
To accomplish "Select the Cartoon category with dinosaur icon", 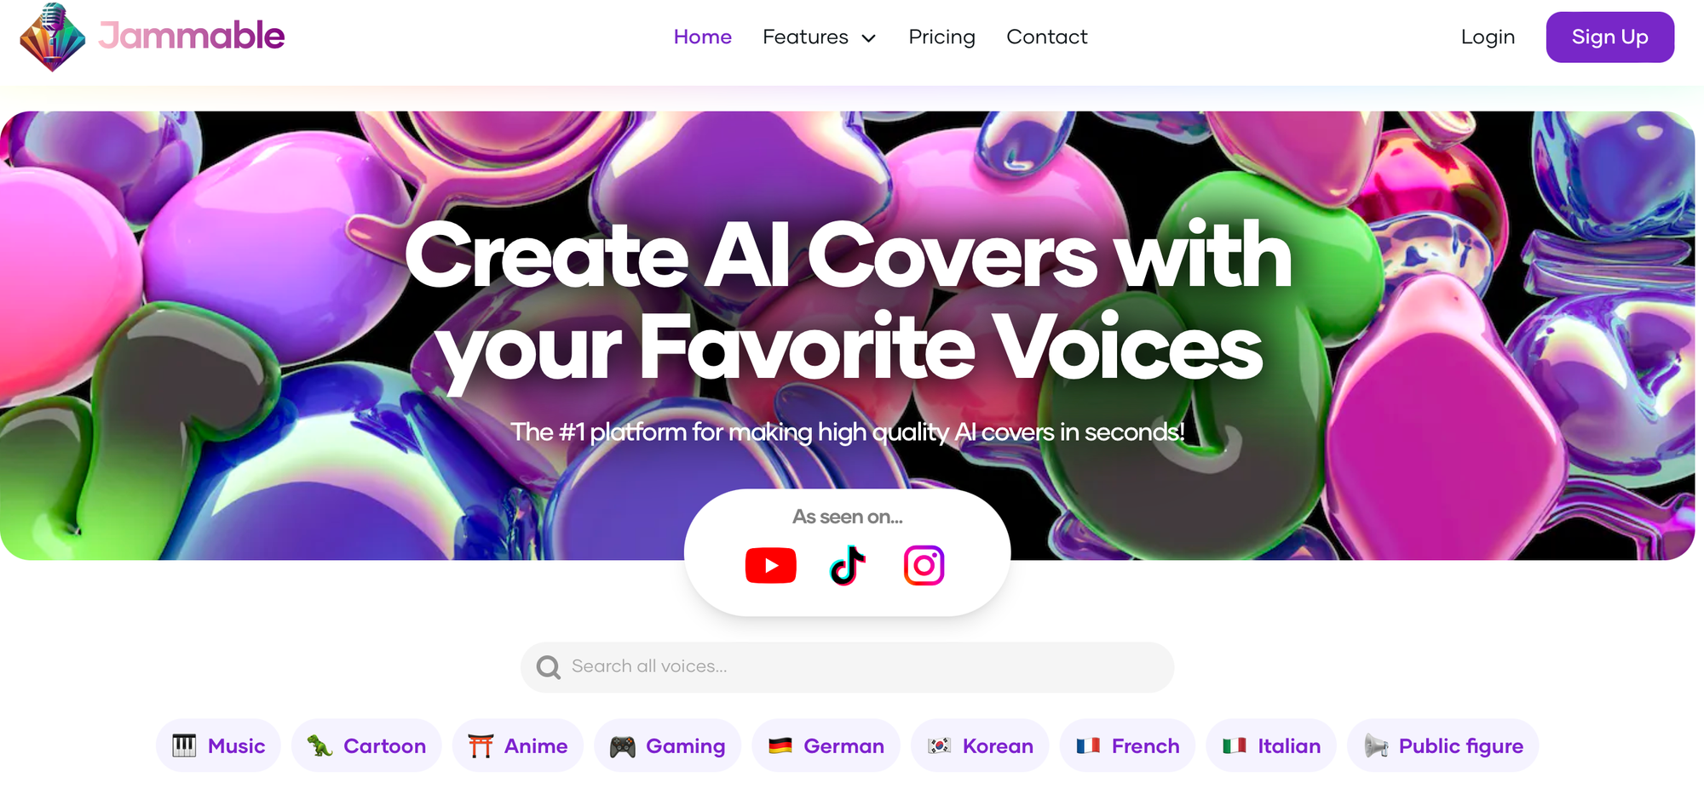I will (366, 745).
